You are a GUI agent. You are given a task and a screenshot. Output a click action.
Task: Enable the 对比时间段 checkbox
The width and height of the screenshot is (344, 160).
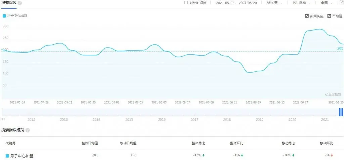point(186,3)
